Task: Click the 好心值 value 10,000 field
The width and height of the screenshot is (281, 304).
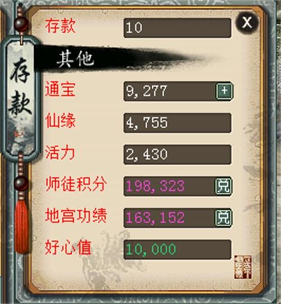Action: click(x=177, y=249)
